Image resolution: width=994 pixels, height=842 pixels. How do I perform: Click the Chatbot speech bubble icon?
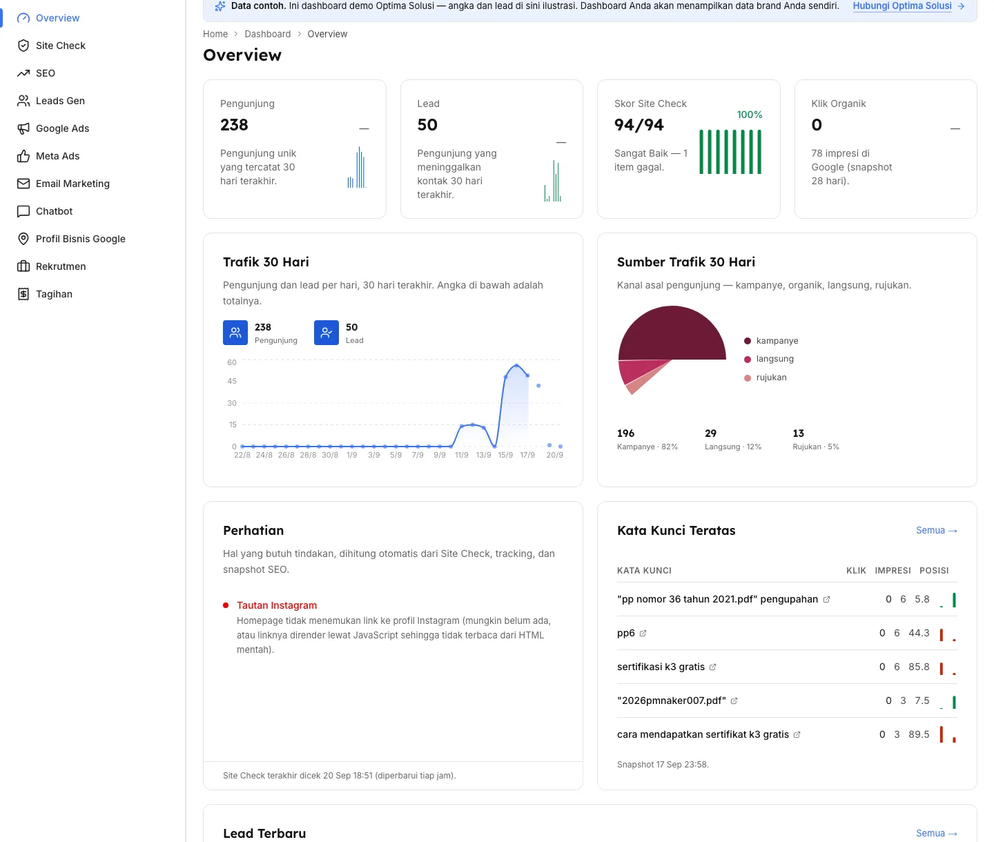coord(23,211)
